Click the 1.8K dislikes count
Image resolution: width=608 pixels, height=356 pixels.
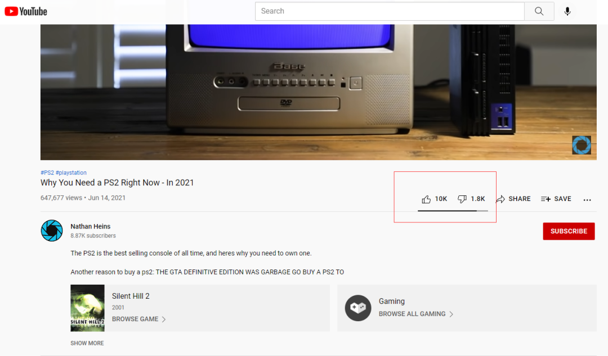click(478, 199)
